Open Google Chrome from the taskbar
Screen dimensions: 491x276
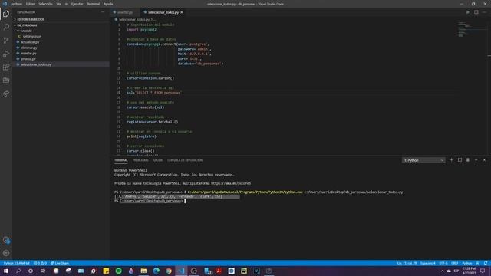click(x=169, y=271)
